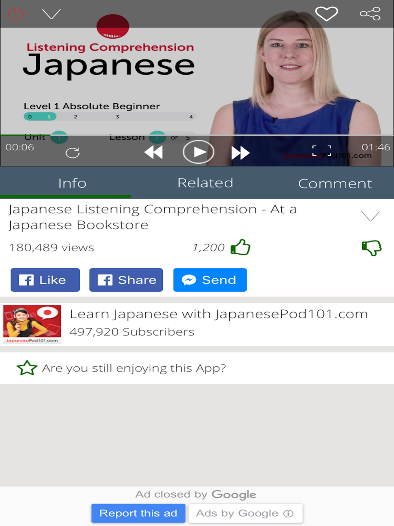Click the Facebook Share button

tap(126, 280)
